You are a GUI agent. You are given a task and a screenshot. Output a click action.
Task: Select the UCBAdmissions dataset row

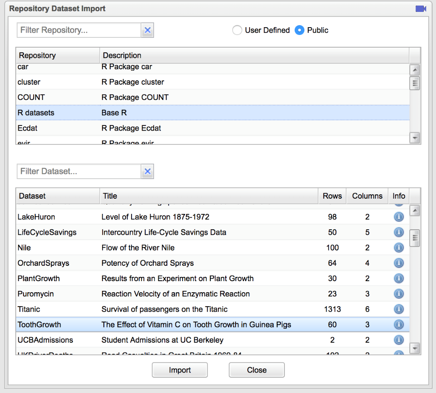tap(213, 340)
